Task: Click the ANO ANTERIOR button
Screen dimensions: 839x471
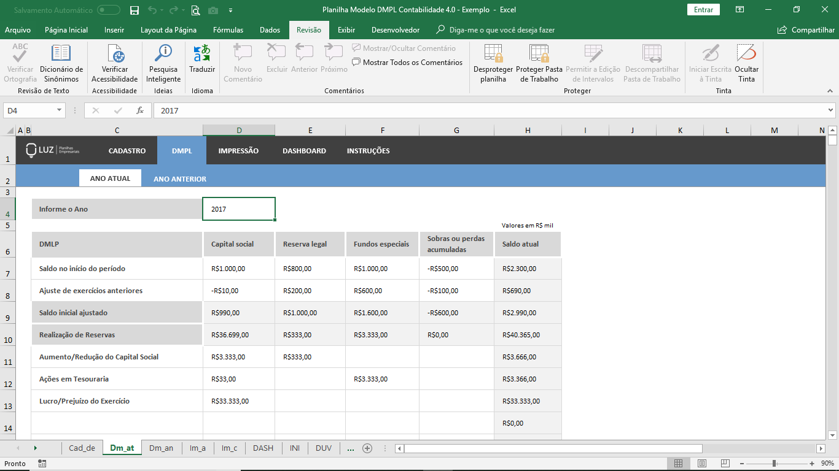Action: pos(180,179)
